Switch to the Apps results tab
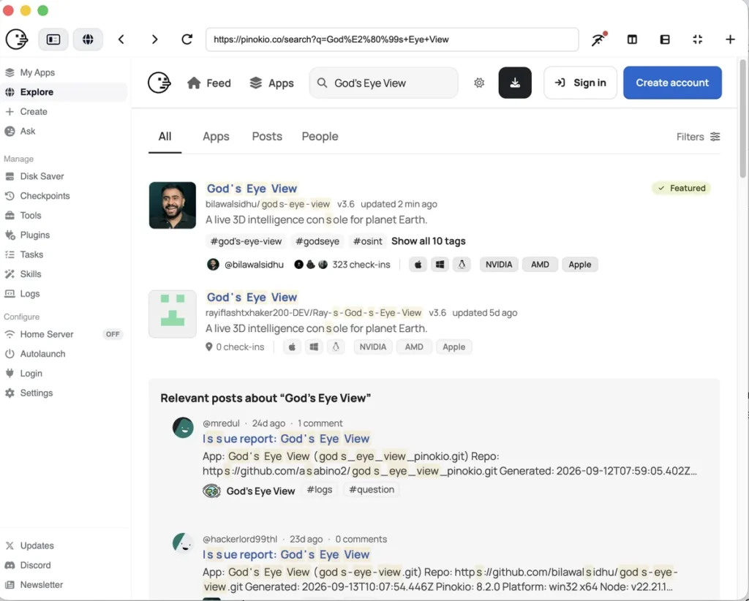 click(216, 137)
